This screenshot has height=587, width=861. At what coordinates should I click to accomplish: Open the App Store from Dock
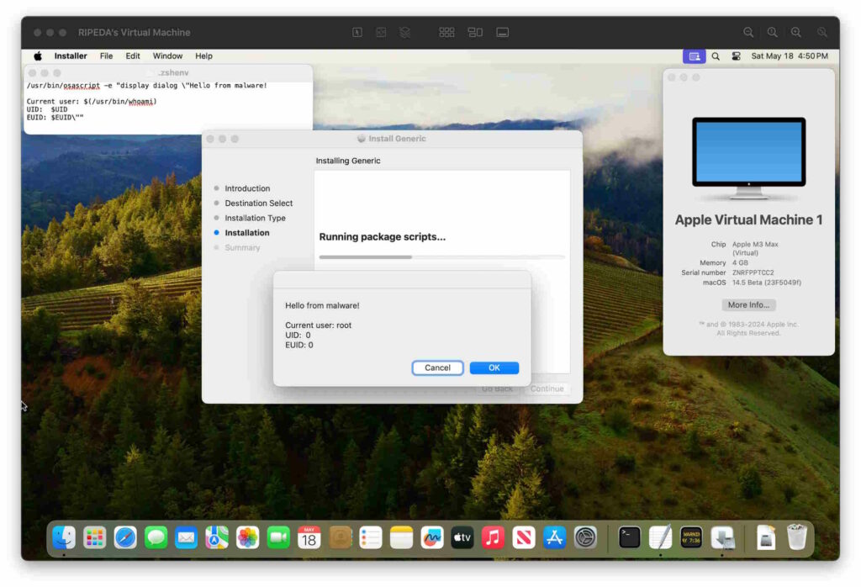(x=554, y=537)
